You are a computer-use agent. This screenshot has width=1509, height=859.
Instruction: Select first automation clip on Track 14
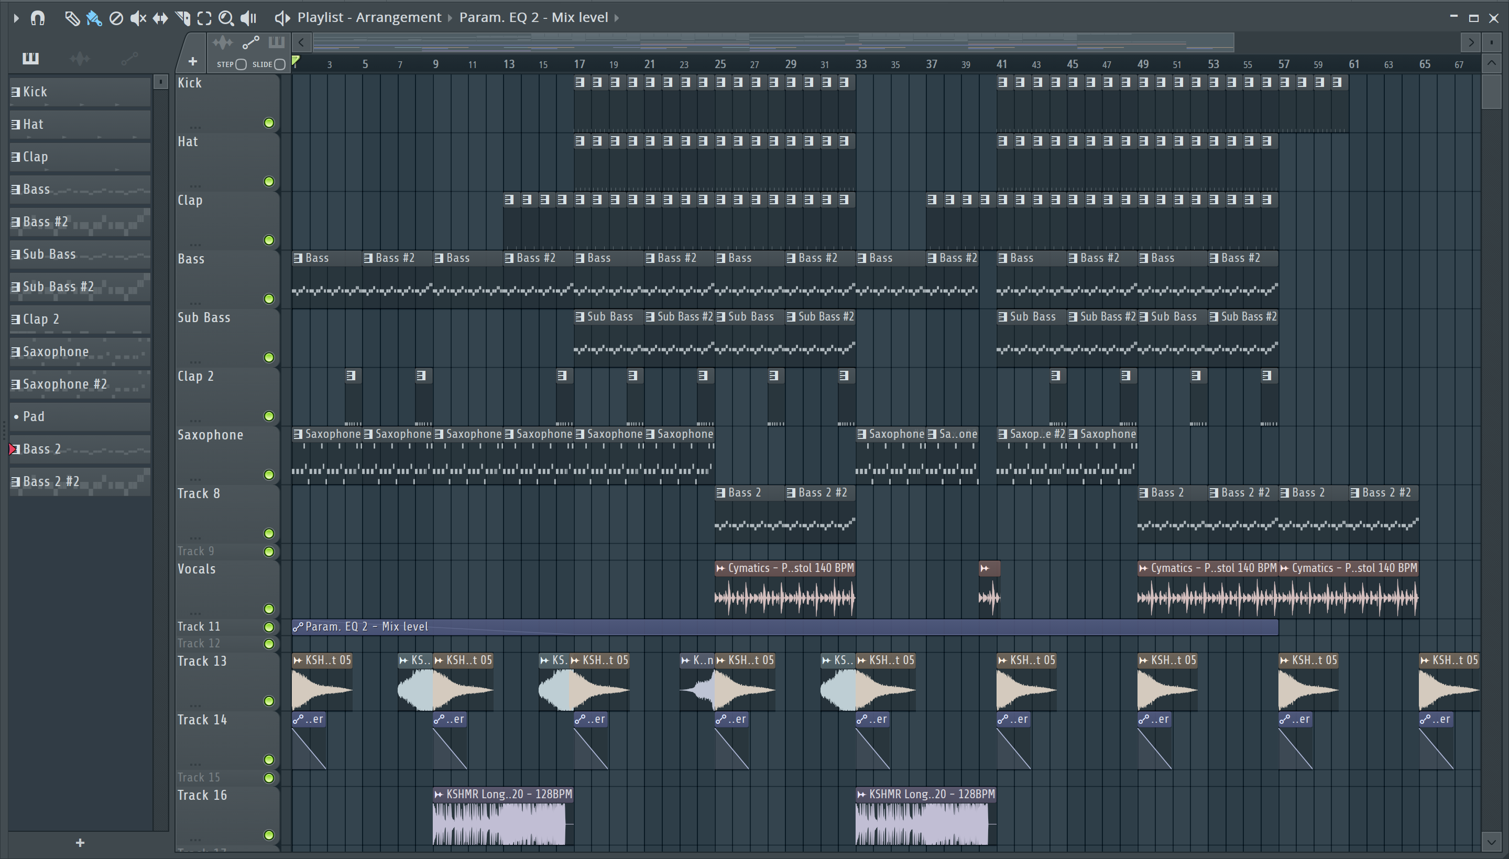pyautogui.click(x=309, y=741)
